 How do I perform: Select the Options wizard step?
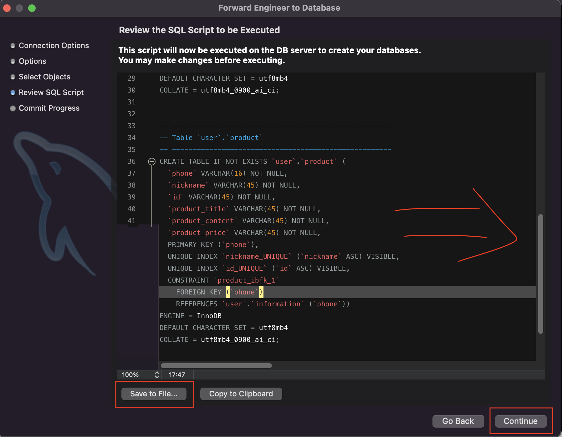coord(33,61)
